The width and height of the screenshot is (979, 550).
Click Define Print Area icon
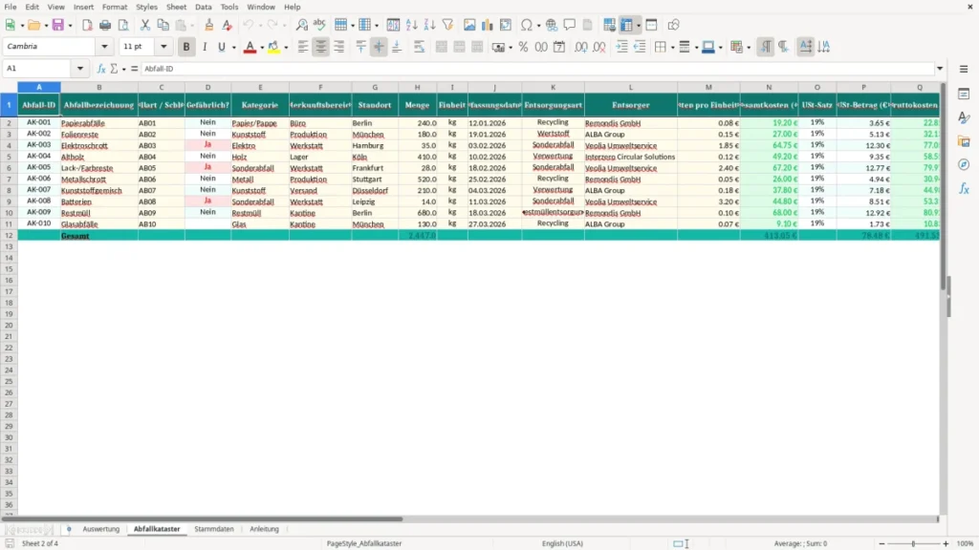point(609,25)
